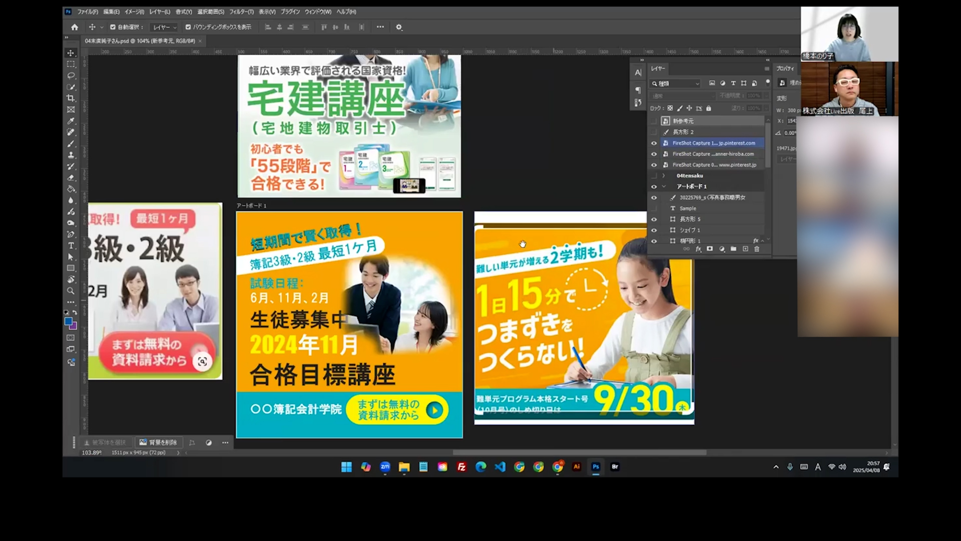The width and height of the screenshot is (961, 541).
Task: Open Photoshop from the Windows taskbar
Action: pos(596,467)
